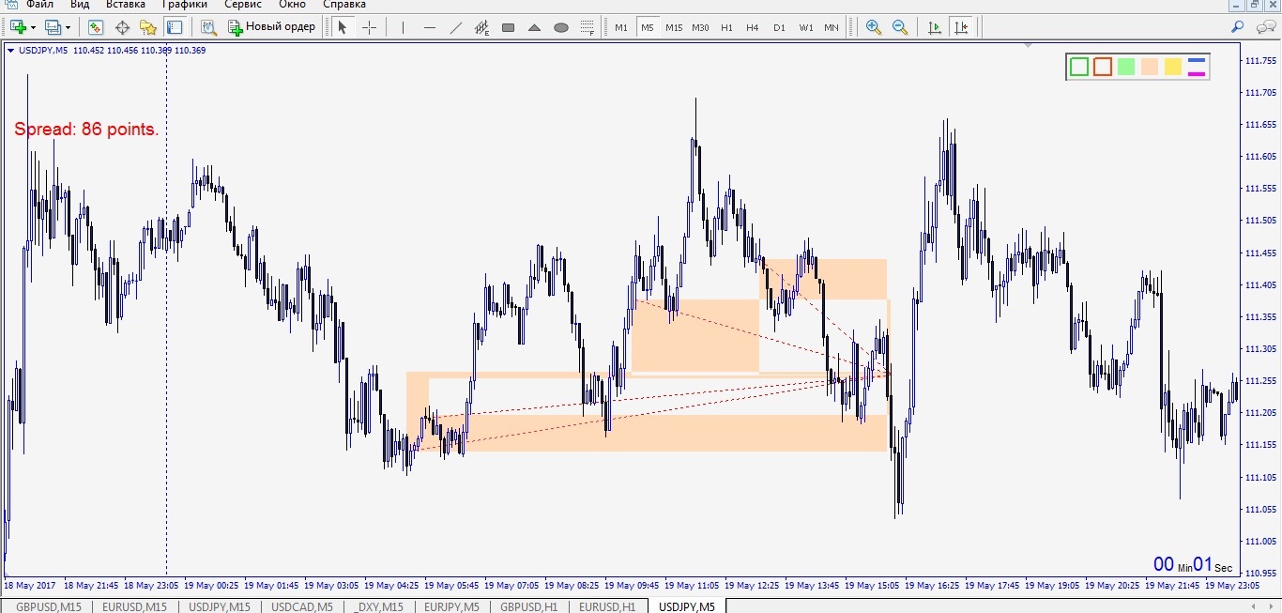1282x613 pixels.
Task: Toggle chart auto scroll
Action: coord(934,27)
